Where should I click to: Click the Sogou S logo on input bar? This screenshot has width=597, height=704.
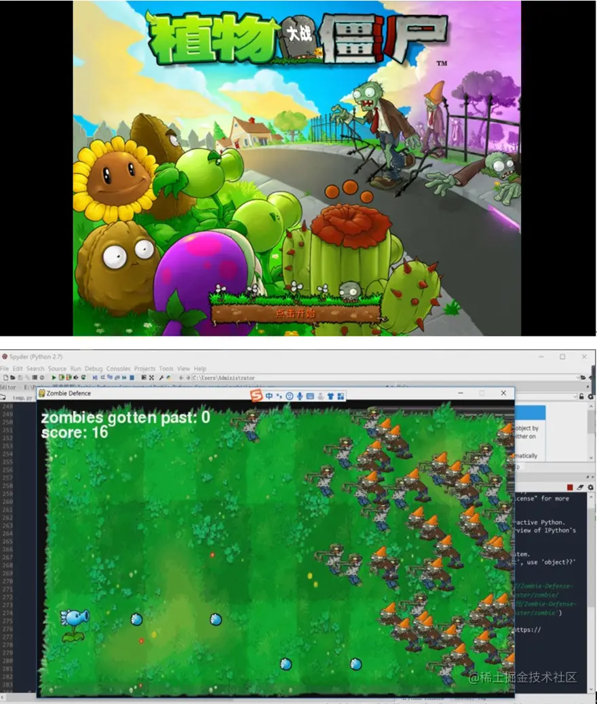point(256,395)
